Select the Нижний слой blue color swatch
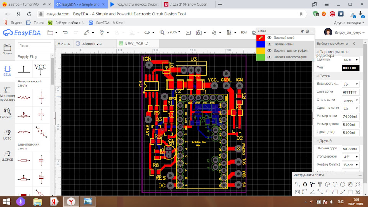This screenshot has height=207, width=368. (x=261, y=44)
